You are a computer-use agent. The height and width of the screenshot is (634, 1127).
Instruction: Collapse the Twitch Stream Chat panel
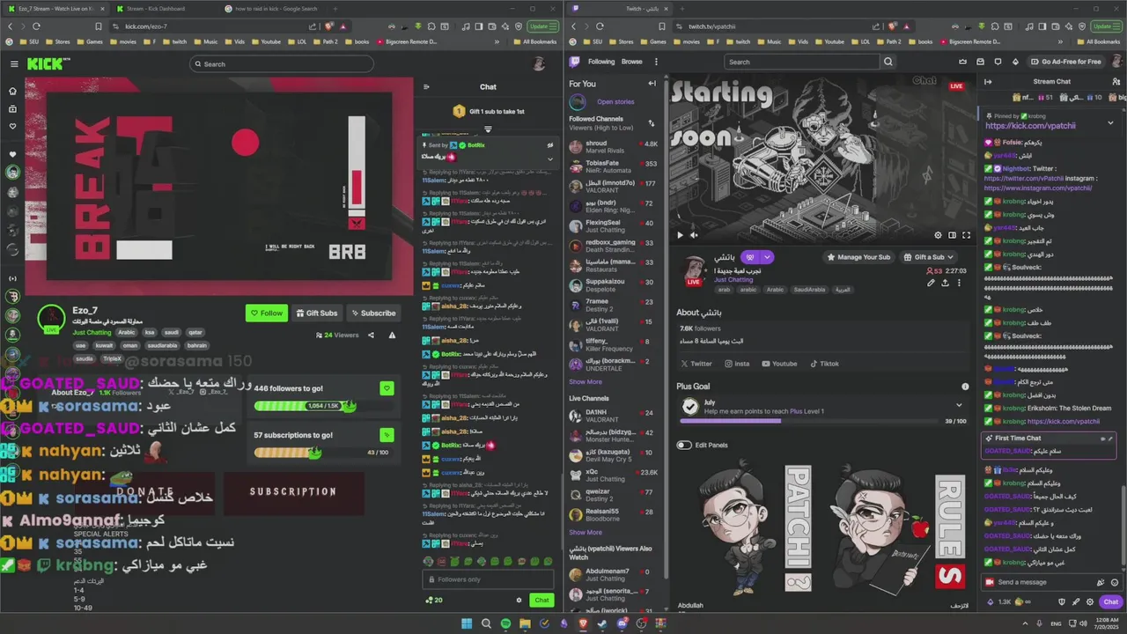point(988,82)
